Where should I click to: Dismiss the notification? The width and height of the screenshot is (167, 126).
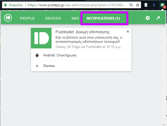[81, 66]
